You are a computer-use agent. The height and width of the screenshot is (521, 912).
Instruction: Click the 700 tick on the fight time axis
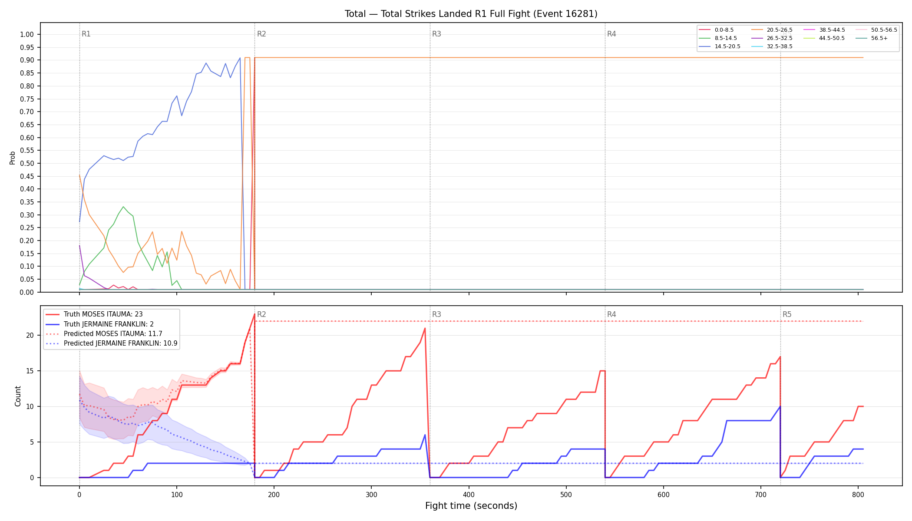pyautogui.click(x=761, y=494)
